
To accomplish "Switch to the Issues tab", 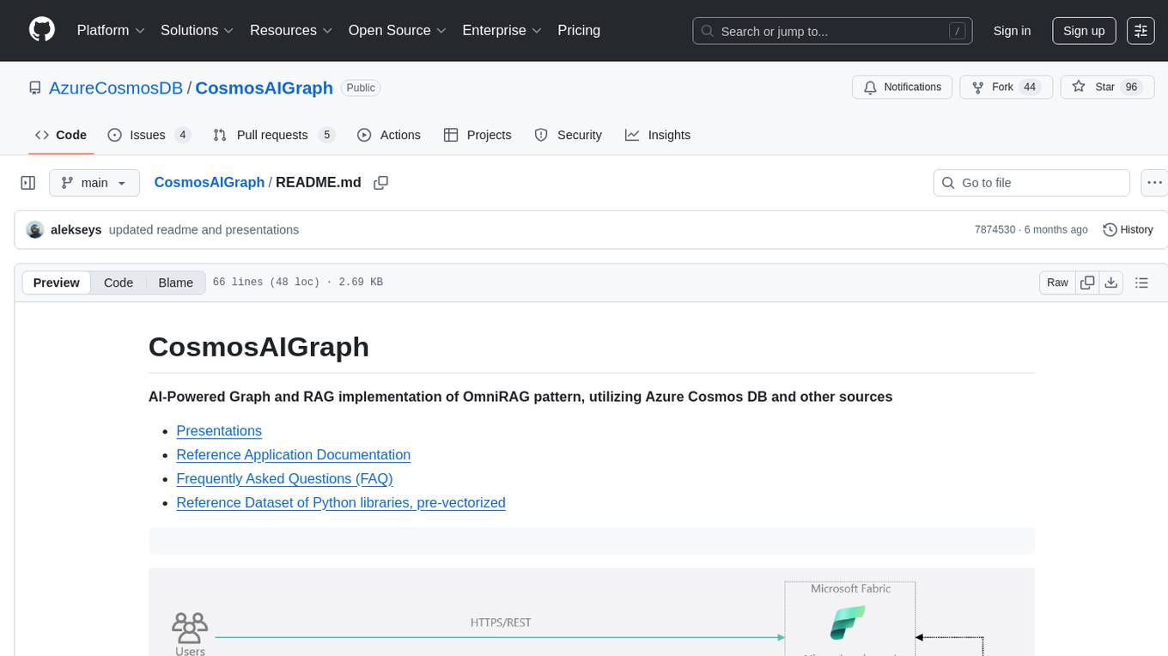I will click(149, 135).
